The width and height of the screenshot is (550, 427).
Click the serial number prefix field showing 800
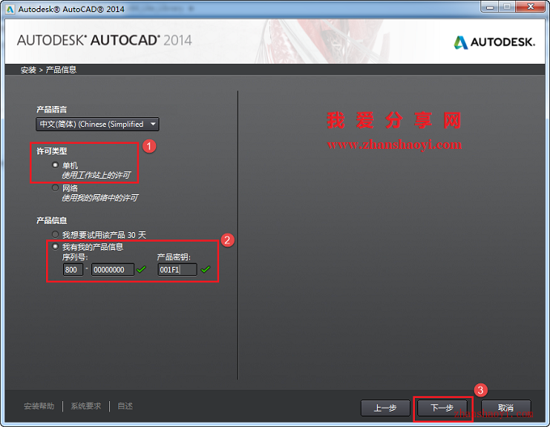point(73,269)
